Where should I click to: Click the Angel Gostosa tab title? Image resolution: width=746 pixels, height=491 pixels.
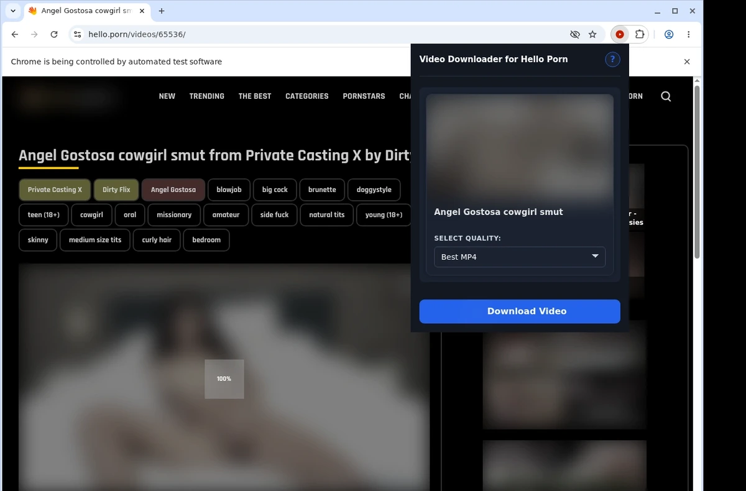click(86, 11)
